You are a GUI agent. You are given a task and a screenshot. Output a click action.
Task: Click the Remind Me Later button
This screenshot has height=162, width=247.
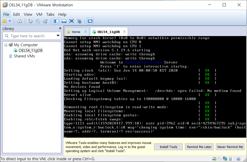(199, 147)
